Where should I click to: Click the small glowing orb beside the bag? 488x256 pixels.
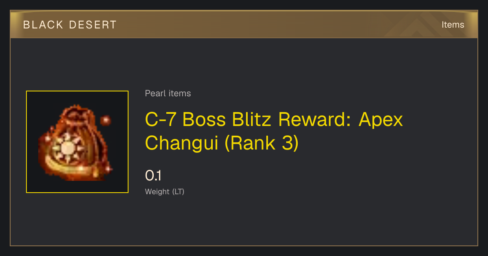(x=106, y=120)
